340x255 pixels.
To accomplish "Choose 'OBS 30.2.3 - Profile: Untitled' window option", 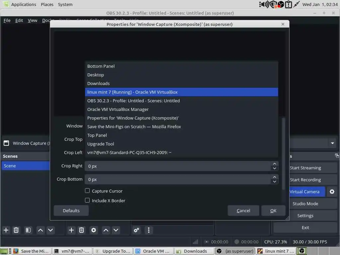I will (x=182, y=101).
